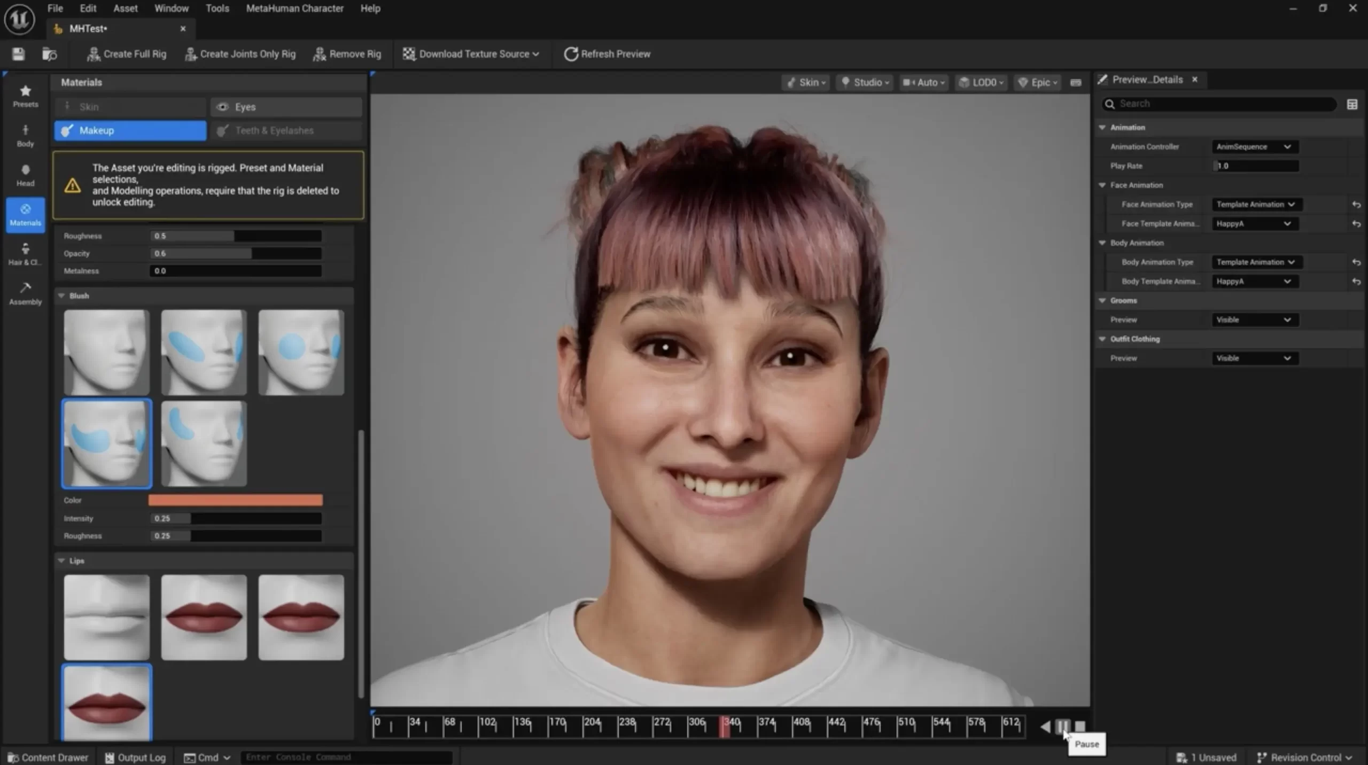The height and width of the screenshot is (765, 1368).
Task: Open the Presets sidebar panel
Action: pos(25,96)
